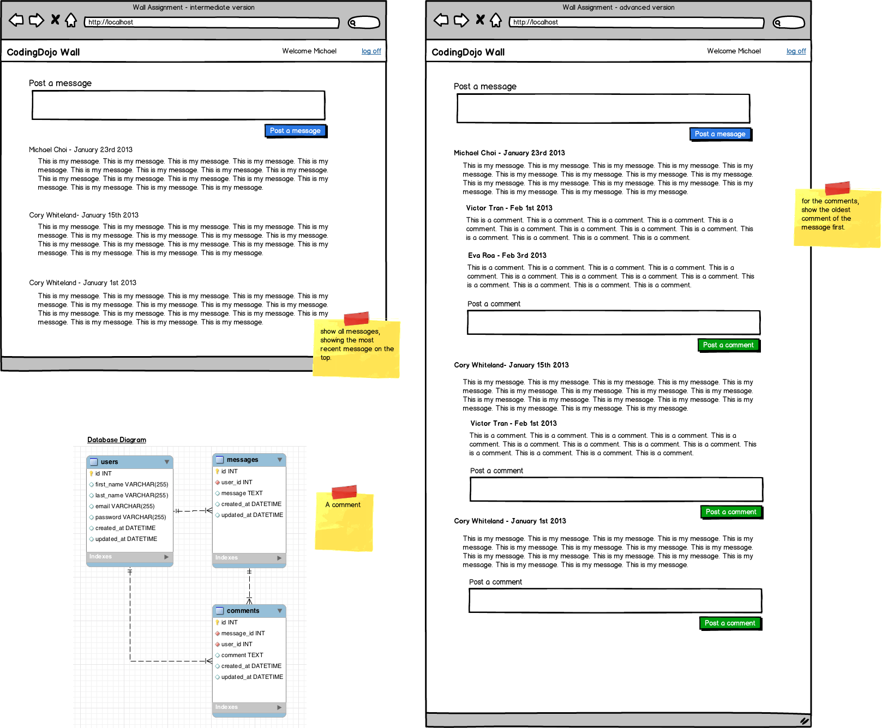Click back arrow in advanced version browser
This screenshot has width=882, height=728.
coord(441,21)
